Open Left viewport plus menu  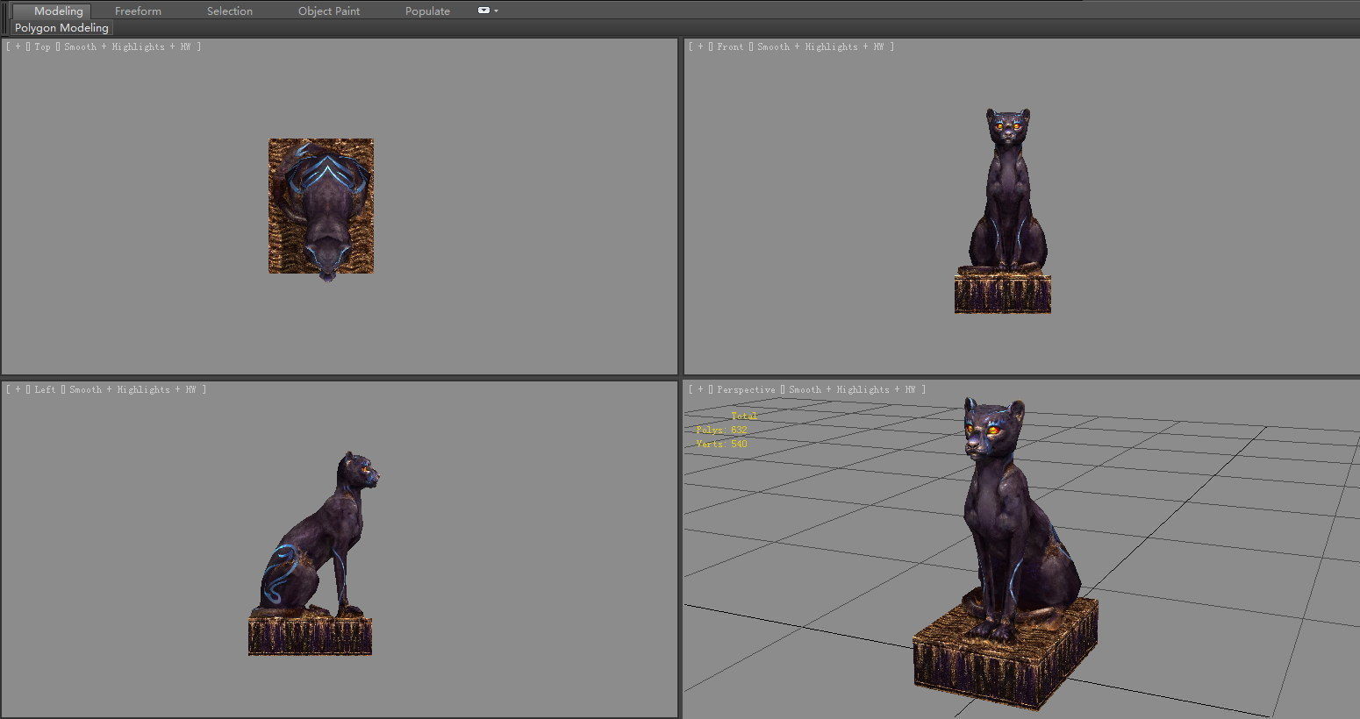pos(18,389)
